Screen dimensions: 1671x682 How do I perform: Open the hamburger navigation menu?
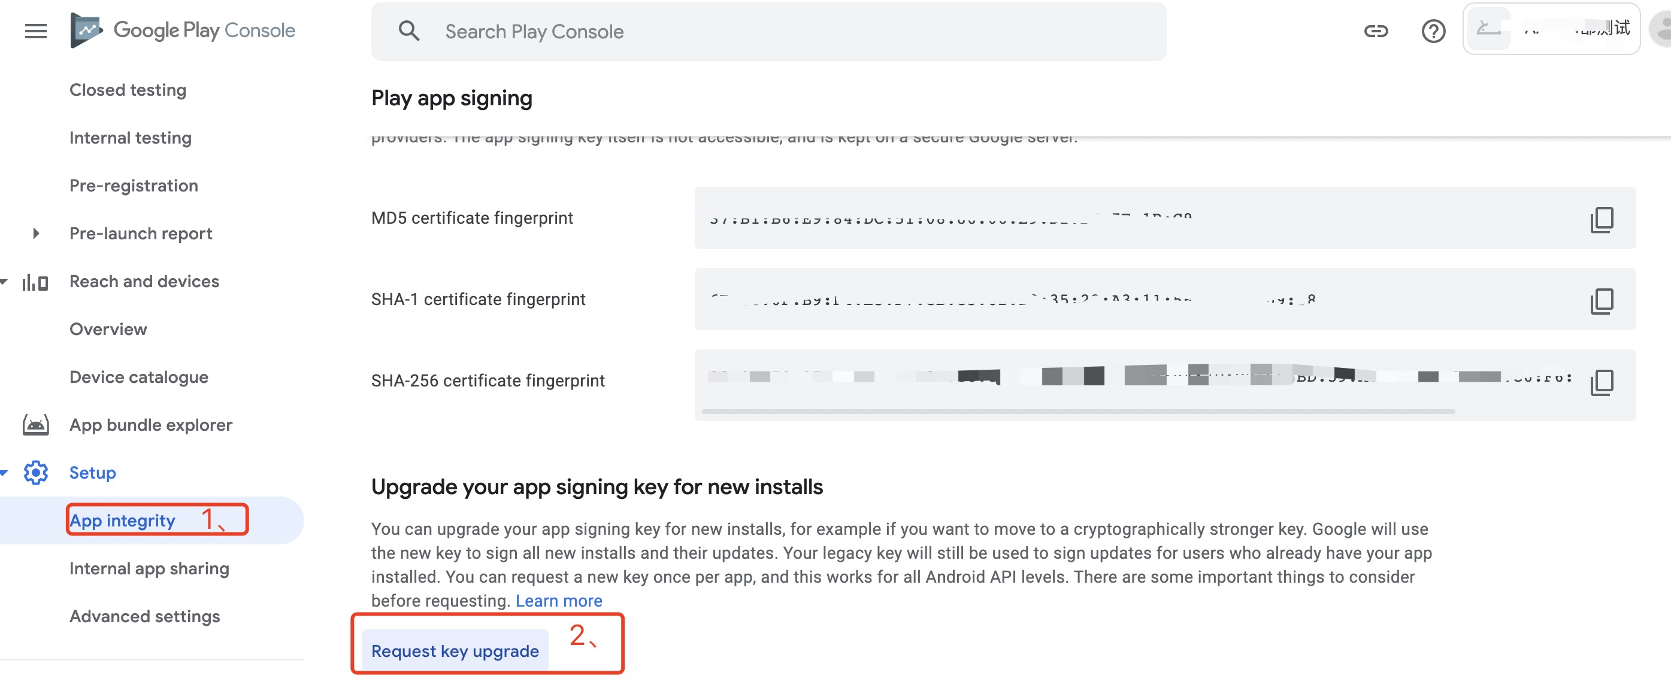pos(36,31)
